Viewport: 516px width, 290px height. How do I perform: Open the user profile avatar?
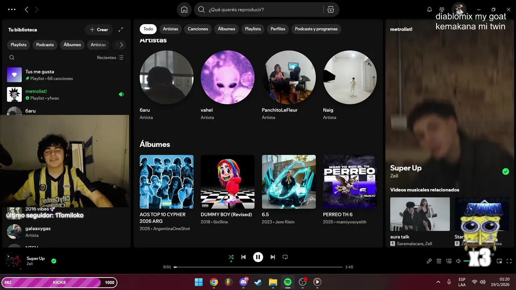click(459, 9)
